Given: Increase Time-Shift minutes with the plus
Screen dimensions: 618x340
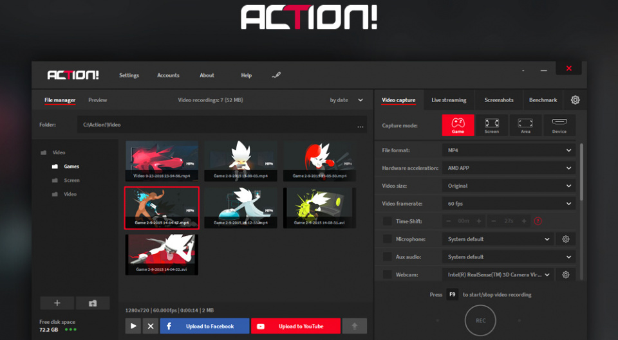Looking at the screenshot, I should [479, 221].
